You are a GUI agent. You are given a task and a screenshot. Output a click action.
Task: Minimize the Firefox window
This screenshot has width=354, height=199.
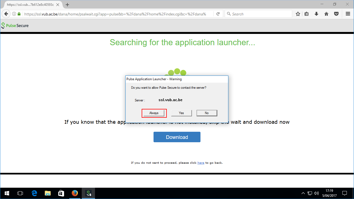322,4
